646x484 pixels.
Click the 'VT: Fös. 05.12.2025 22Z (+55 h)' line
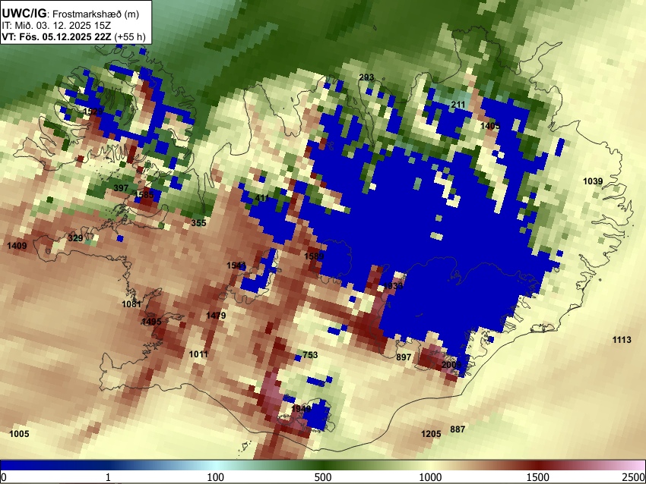click(x=74, y=37)
